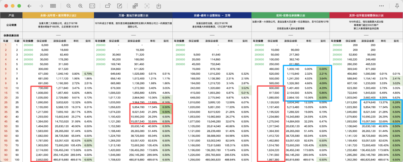Rotate the image
Image resolution: width=403 pixels, height=162 pixels.
(x=108, y=6)
